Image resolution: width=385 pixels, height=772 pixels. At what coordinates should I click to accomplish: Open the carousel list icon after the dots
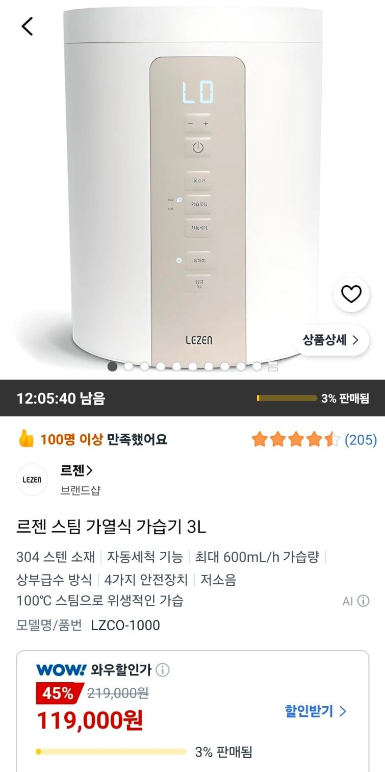click(x=273, y=366)
